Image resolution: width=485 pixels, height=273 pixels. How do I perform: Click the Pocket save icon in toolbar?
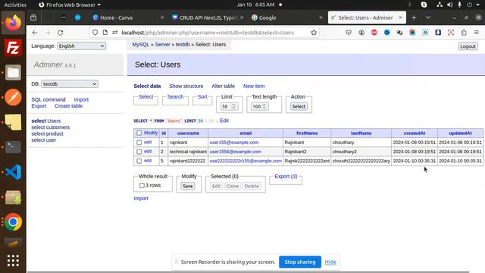[x=349, y=33]
